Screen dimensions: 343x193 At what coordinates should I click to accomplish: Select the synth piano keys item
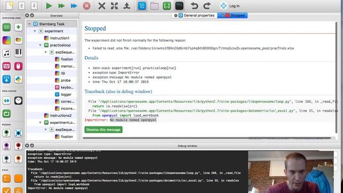(x=18, y=53)
